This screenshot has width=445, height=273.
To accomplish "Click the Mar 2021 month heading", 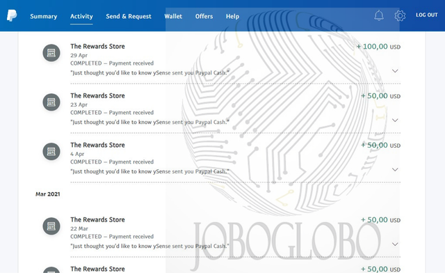I will 48,194.
